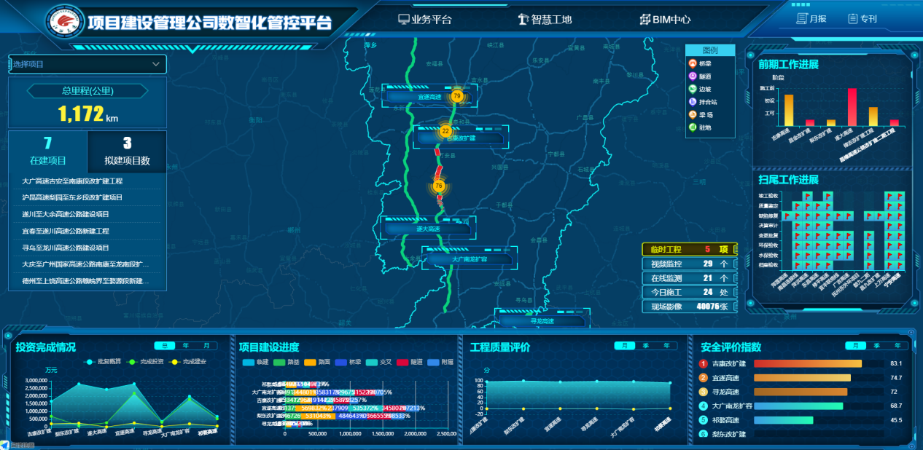Select the 拟建项目数 count card
This screenshot has width=923, height=450.
127,151
